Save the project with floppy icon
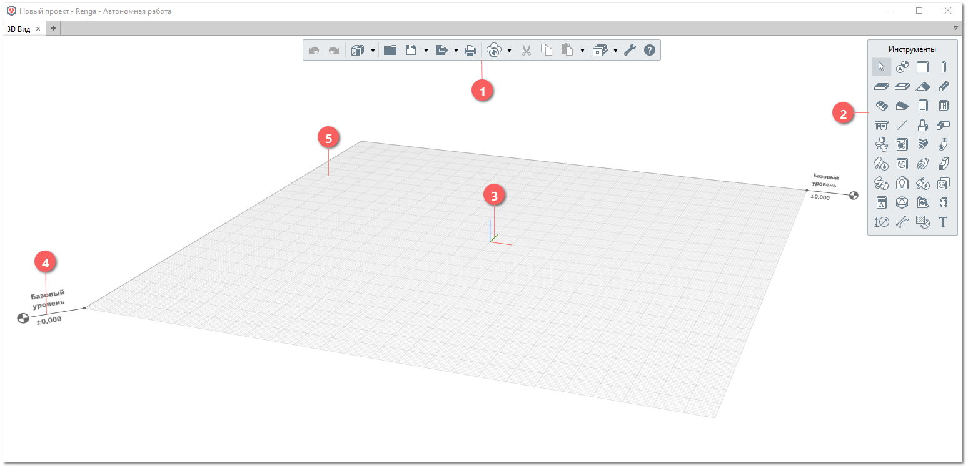968x468 pixels. 411,51
